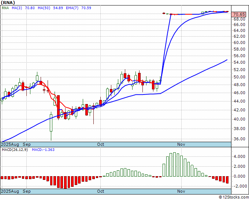This screenshot has height=200, width=249.
Task: Click the EMA(7) value 70.59
Action: (x=86, y=8)
